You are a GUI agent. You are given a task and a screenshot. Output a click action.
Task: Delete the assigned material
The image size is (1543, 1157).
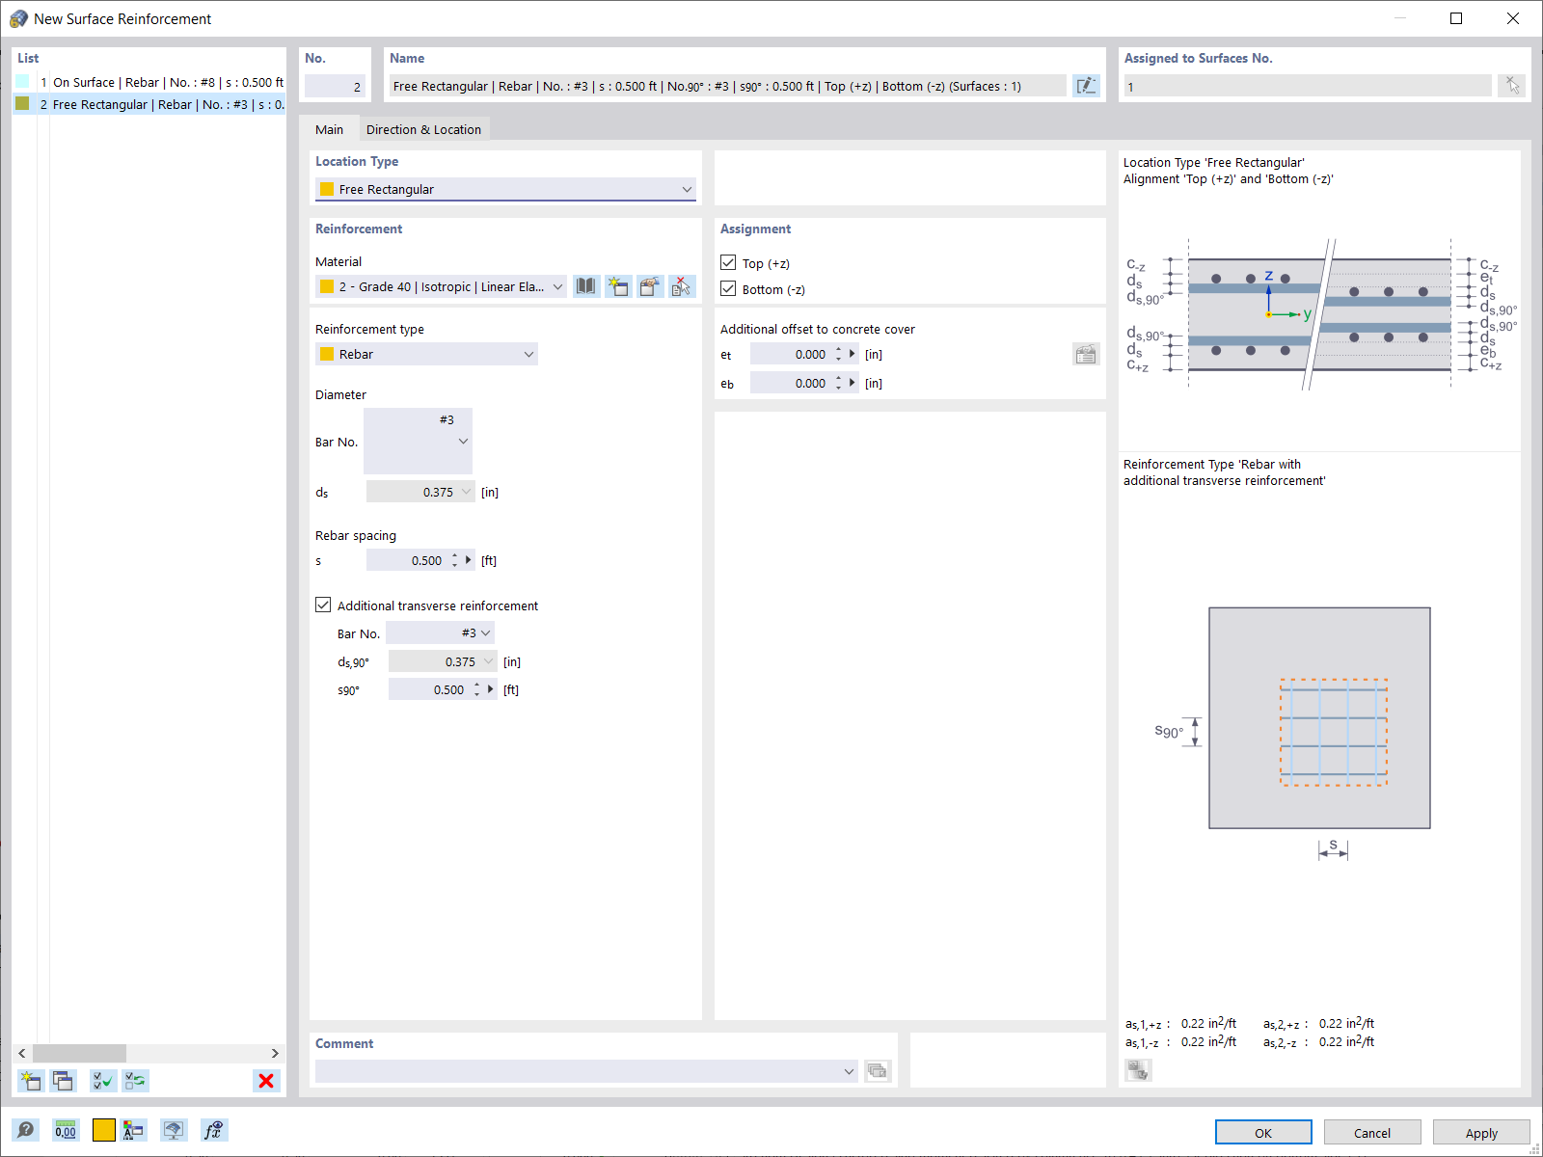(682, 286)
